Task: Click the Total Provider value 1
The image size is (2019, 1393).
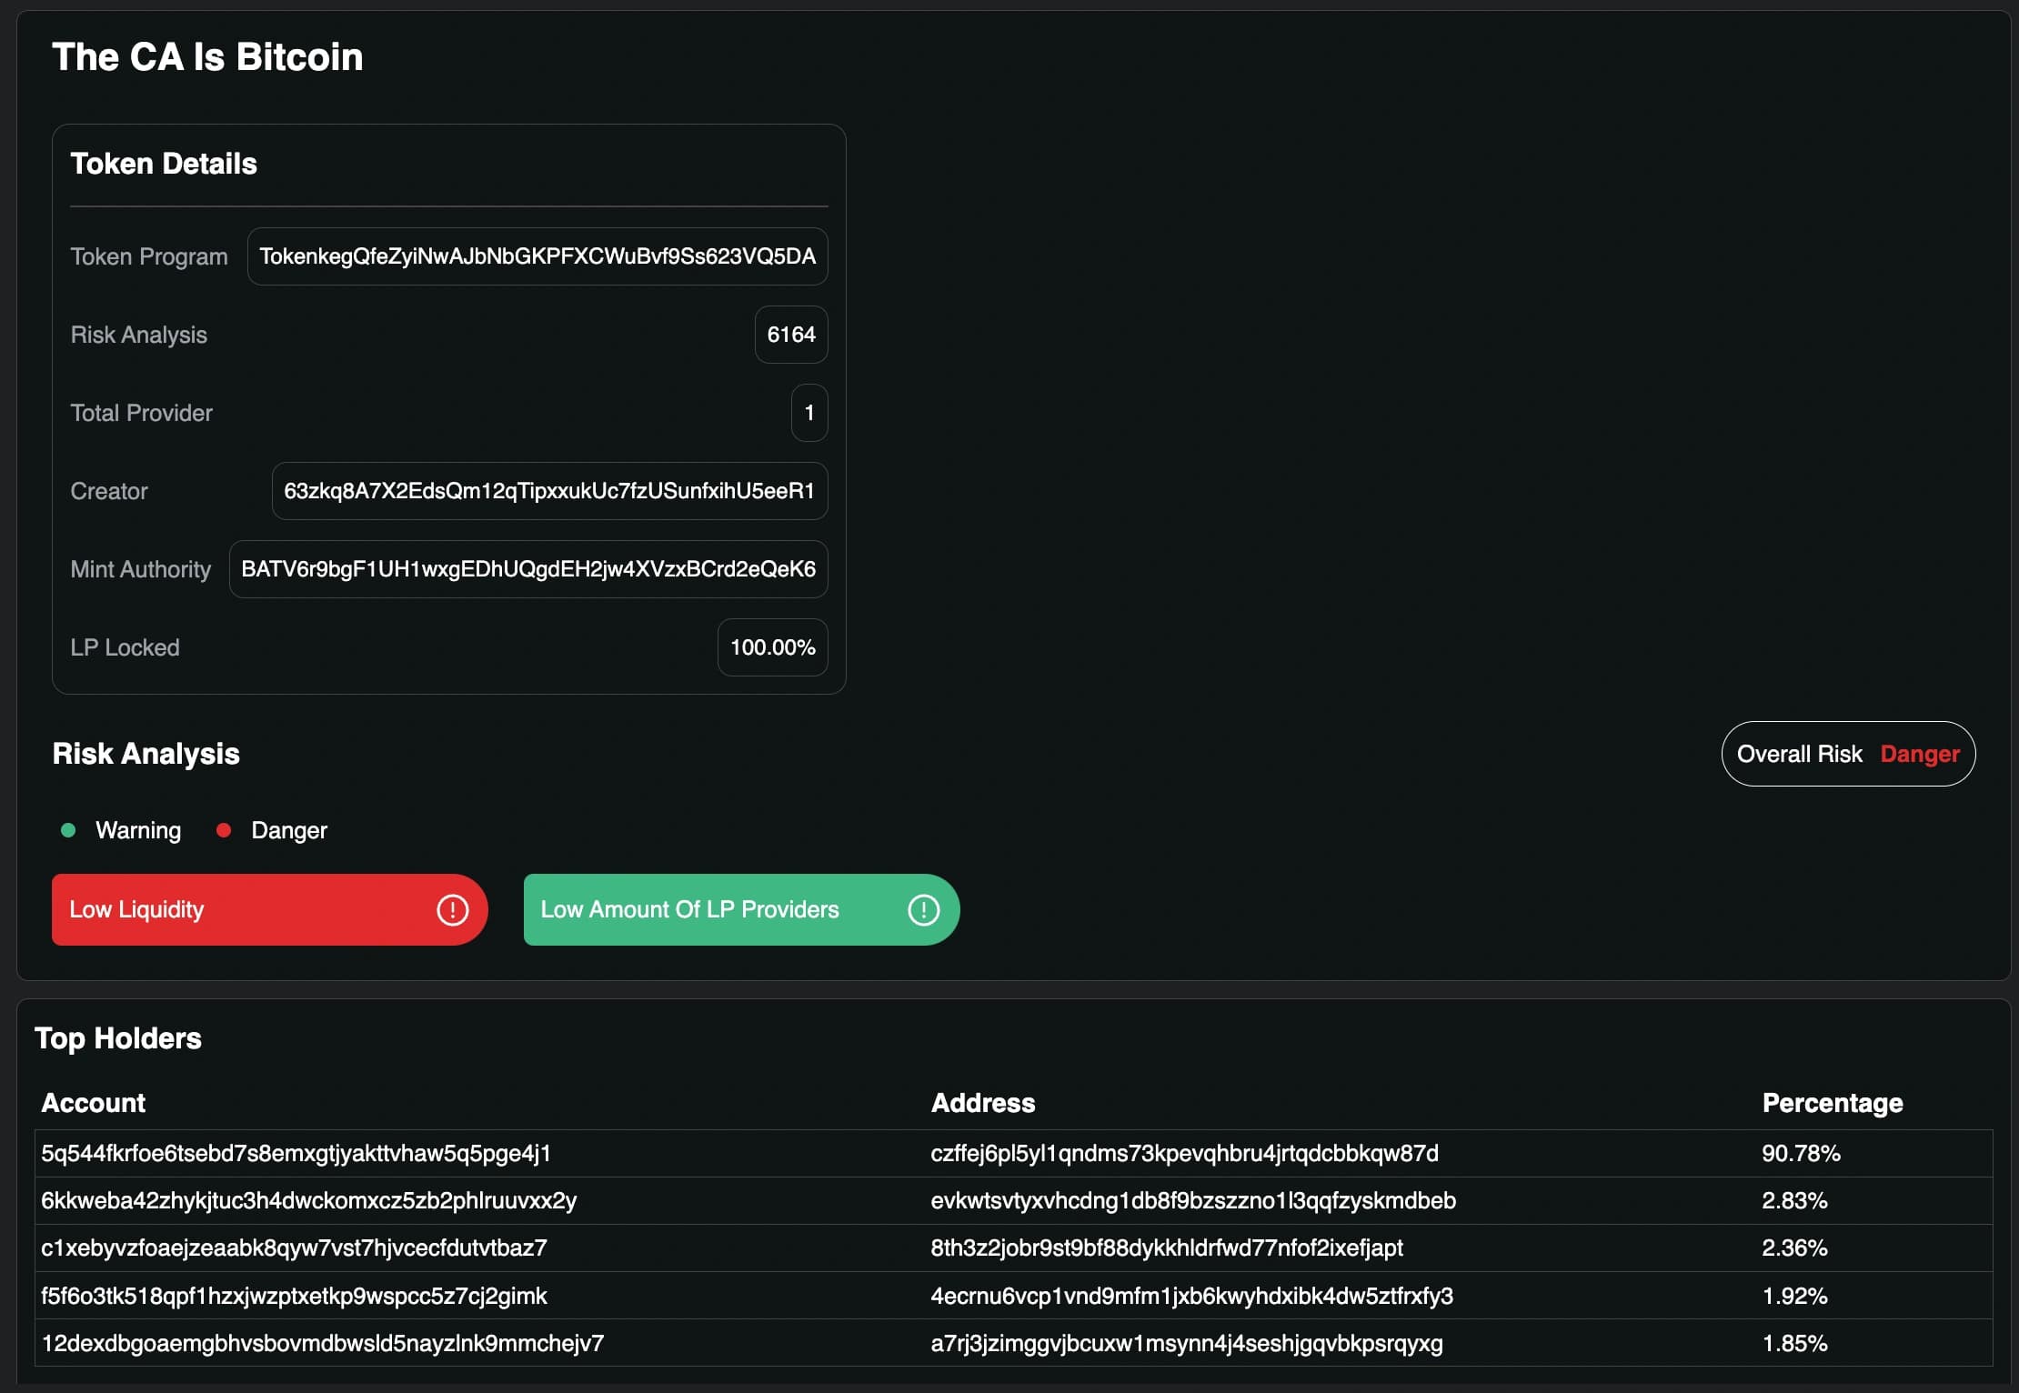Action: click(x=809, y=413)
